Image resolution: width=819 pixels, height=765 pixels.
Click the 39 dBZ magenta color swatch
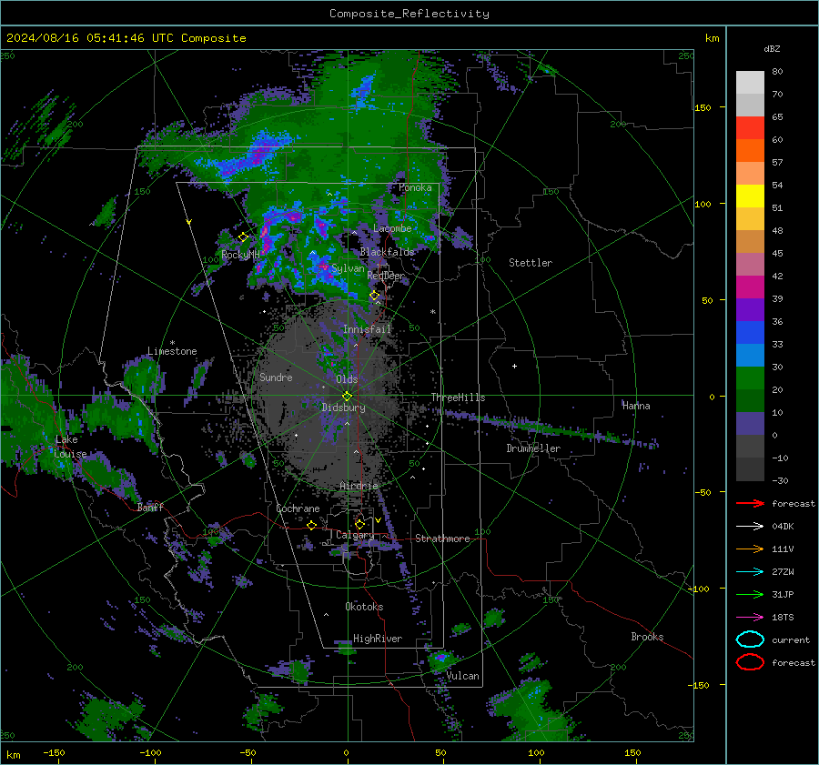[x=750, y=287]
